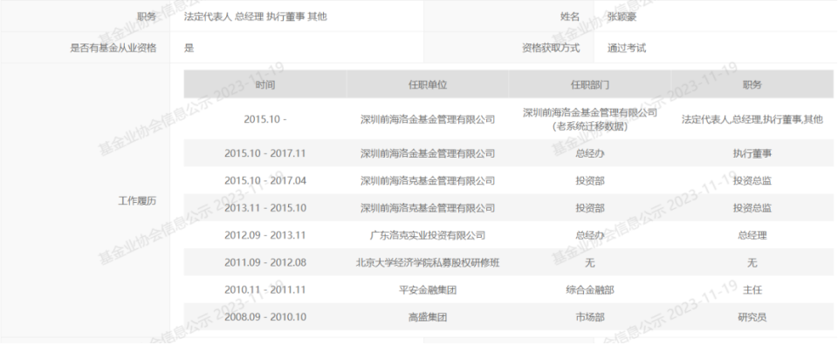Click the date range 2015.10 - 2017.04
The height and width of the screenshot is (344, 838).
(265, 181)
